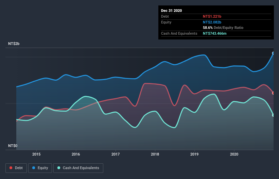279x179 pixels.
Task: Select the 2017 x-axis label
Action: tap(116, 154)
